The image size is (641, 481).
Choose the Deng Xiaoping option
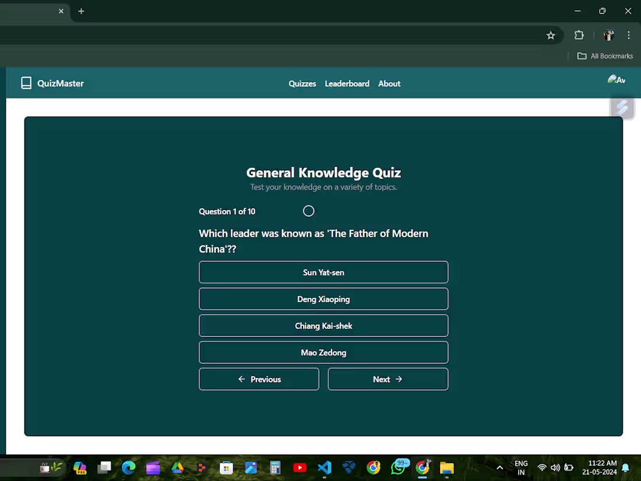click(x=323, y=299)
